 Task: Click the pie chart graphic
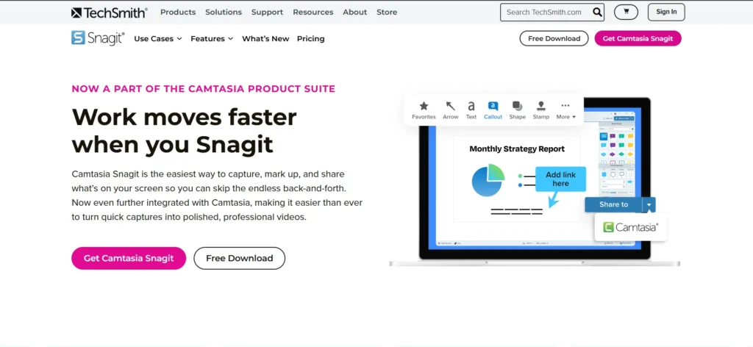coord(488,180)
